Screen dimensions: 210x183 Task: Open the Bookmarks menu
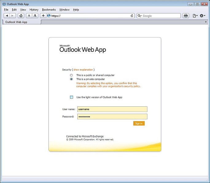click(x=49, y=10)
